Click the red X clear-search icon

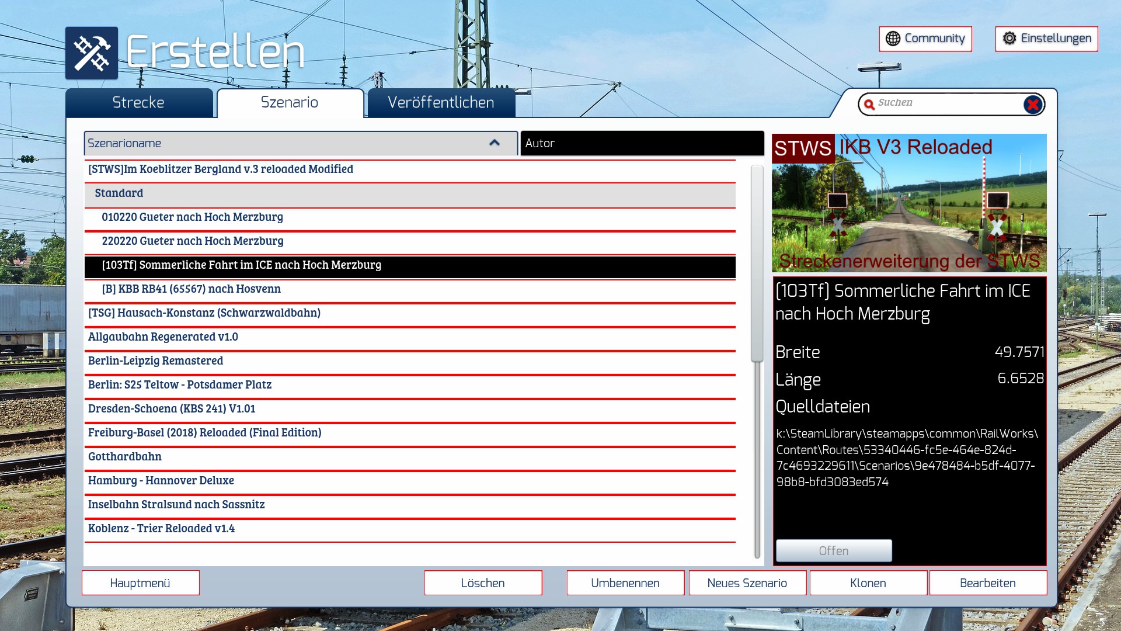pos(1032,105)
